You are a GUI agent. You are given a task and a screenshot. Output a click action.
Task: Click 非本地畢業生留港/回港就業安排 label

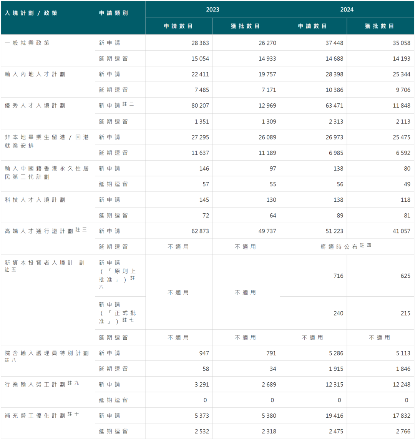coord(46,141)
